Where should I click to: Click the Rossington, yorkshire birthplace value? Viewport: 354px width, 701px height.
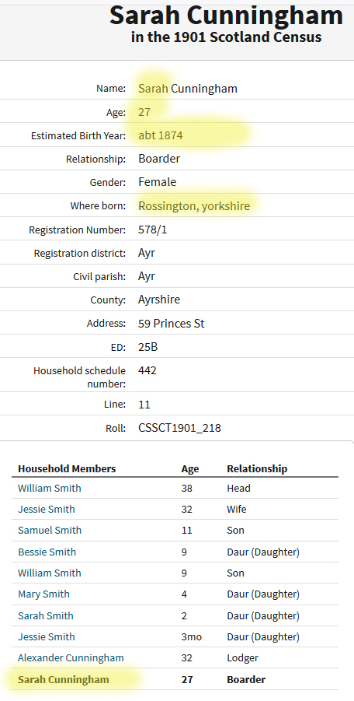[194, 205]
